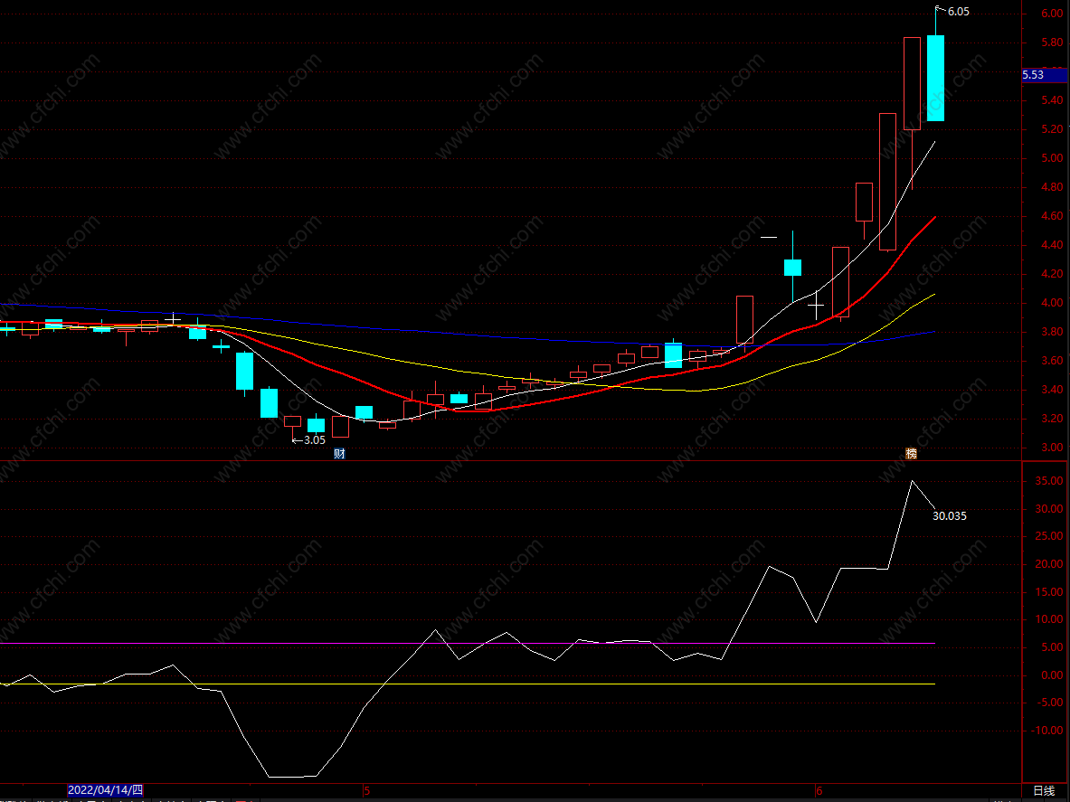Click the 30.035 indicator value label
The image size is (1070, 802).
tap(949, 516)
